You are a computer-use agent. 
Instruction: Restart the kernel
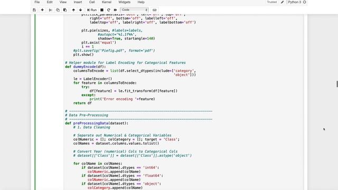coord(109,10)
